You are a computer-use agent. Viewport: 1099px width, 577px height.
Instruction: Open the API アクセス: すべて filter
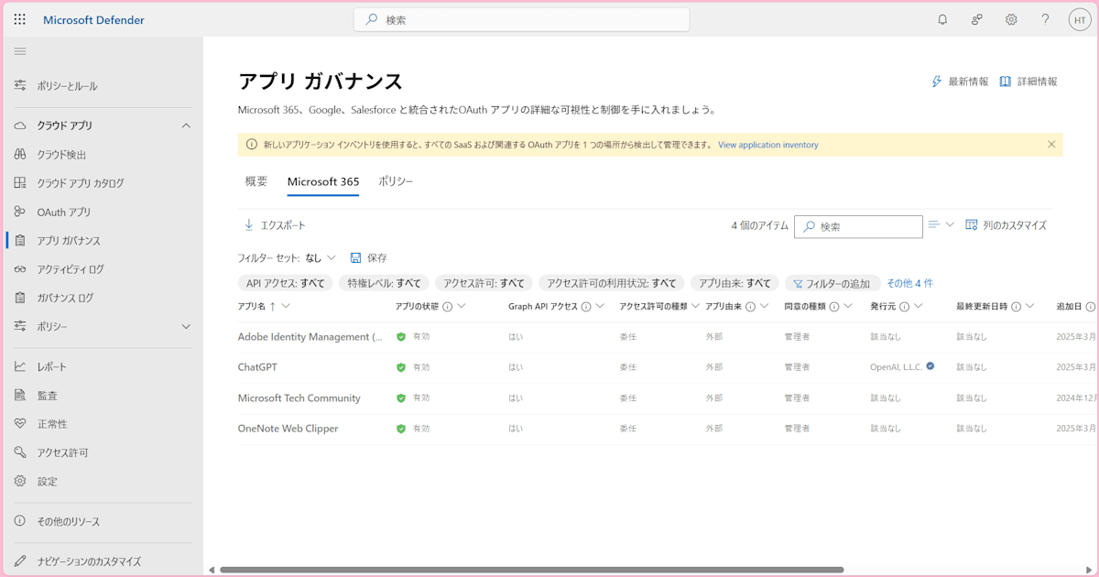point(285,283)
